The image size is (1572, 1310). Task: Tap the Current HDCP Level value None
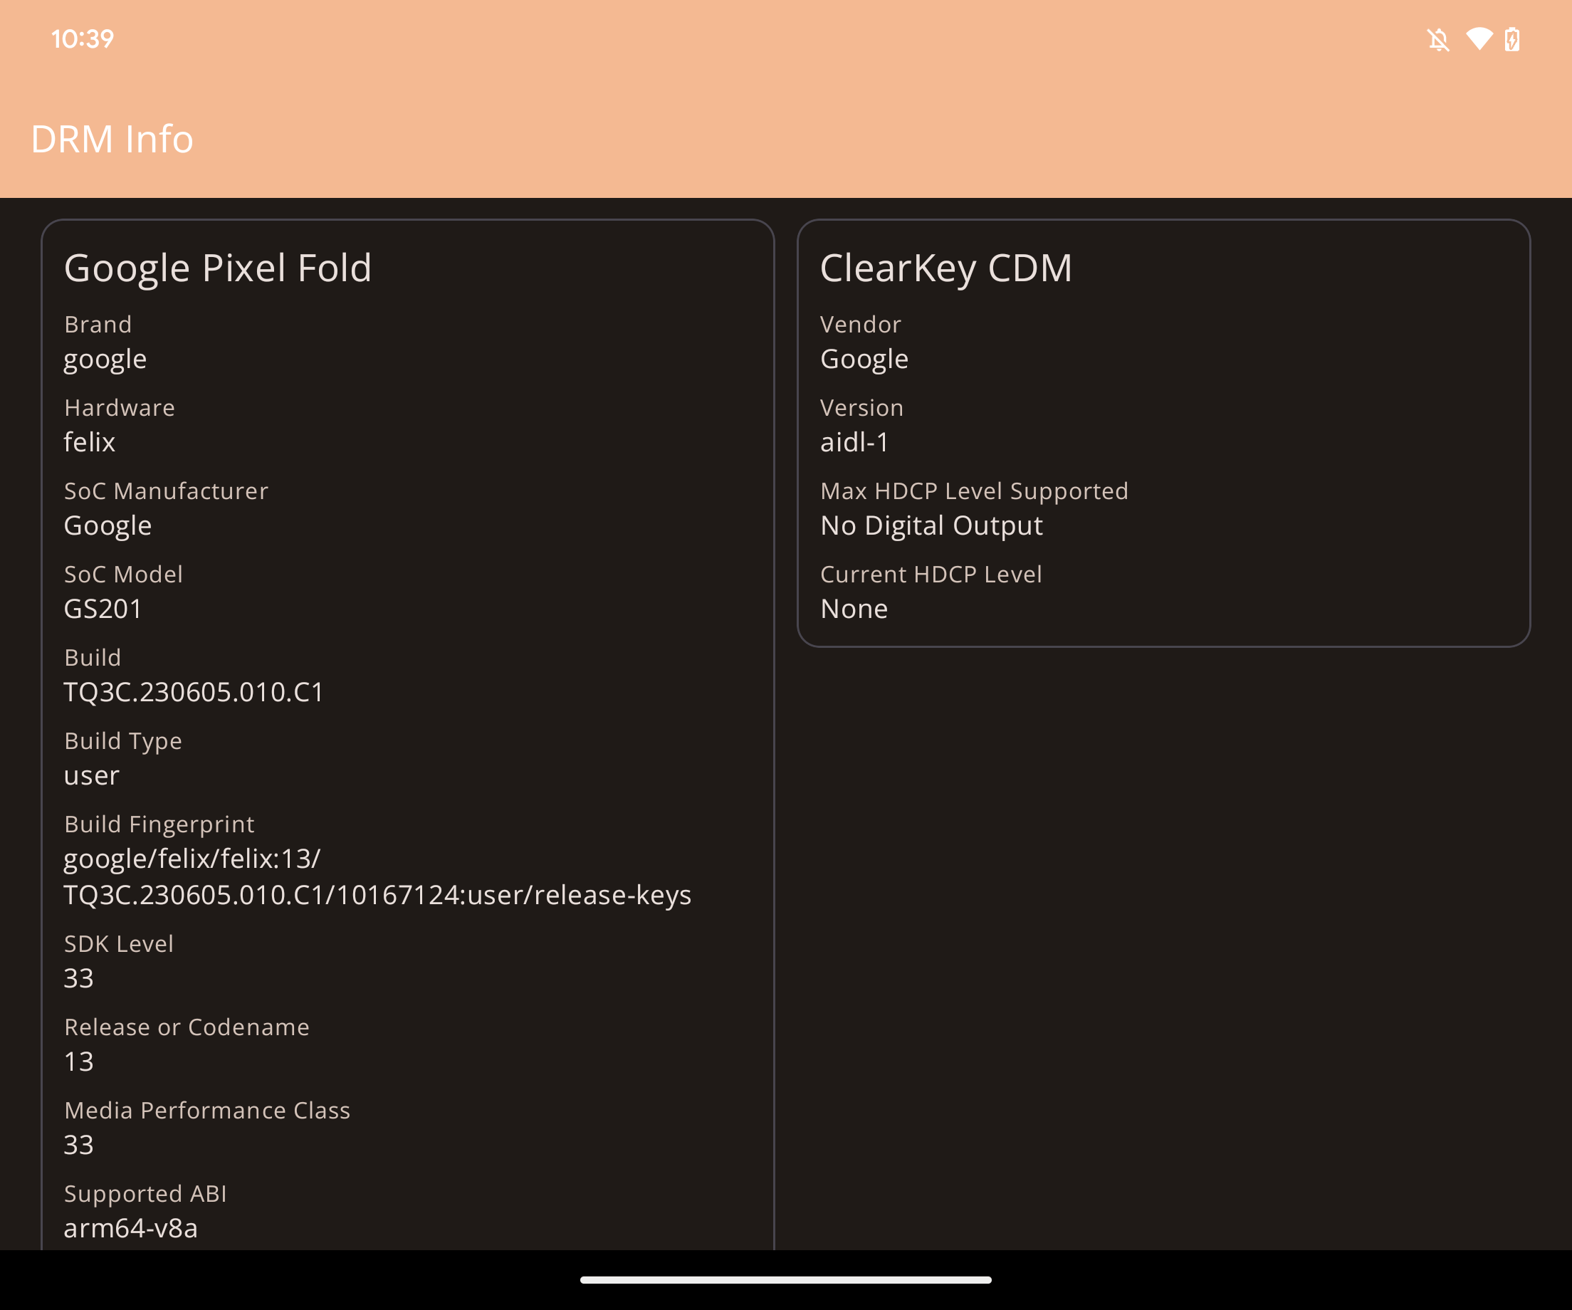[x=854, y=609]
